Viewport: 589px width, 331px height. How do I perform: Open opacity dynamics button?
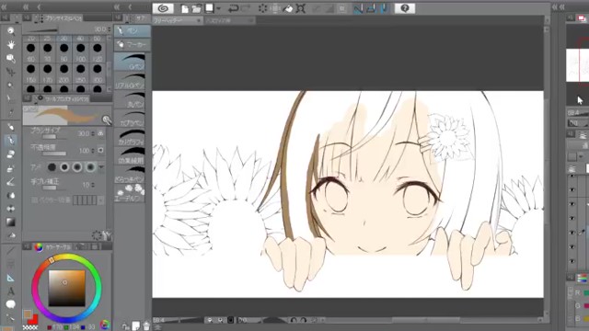100,150
